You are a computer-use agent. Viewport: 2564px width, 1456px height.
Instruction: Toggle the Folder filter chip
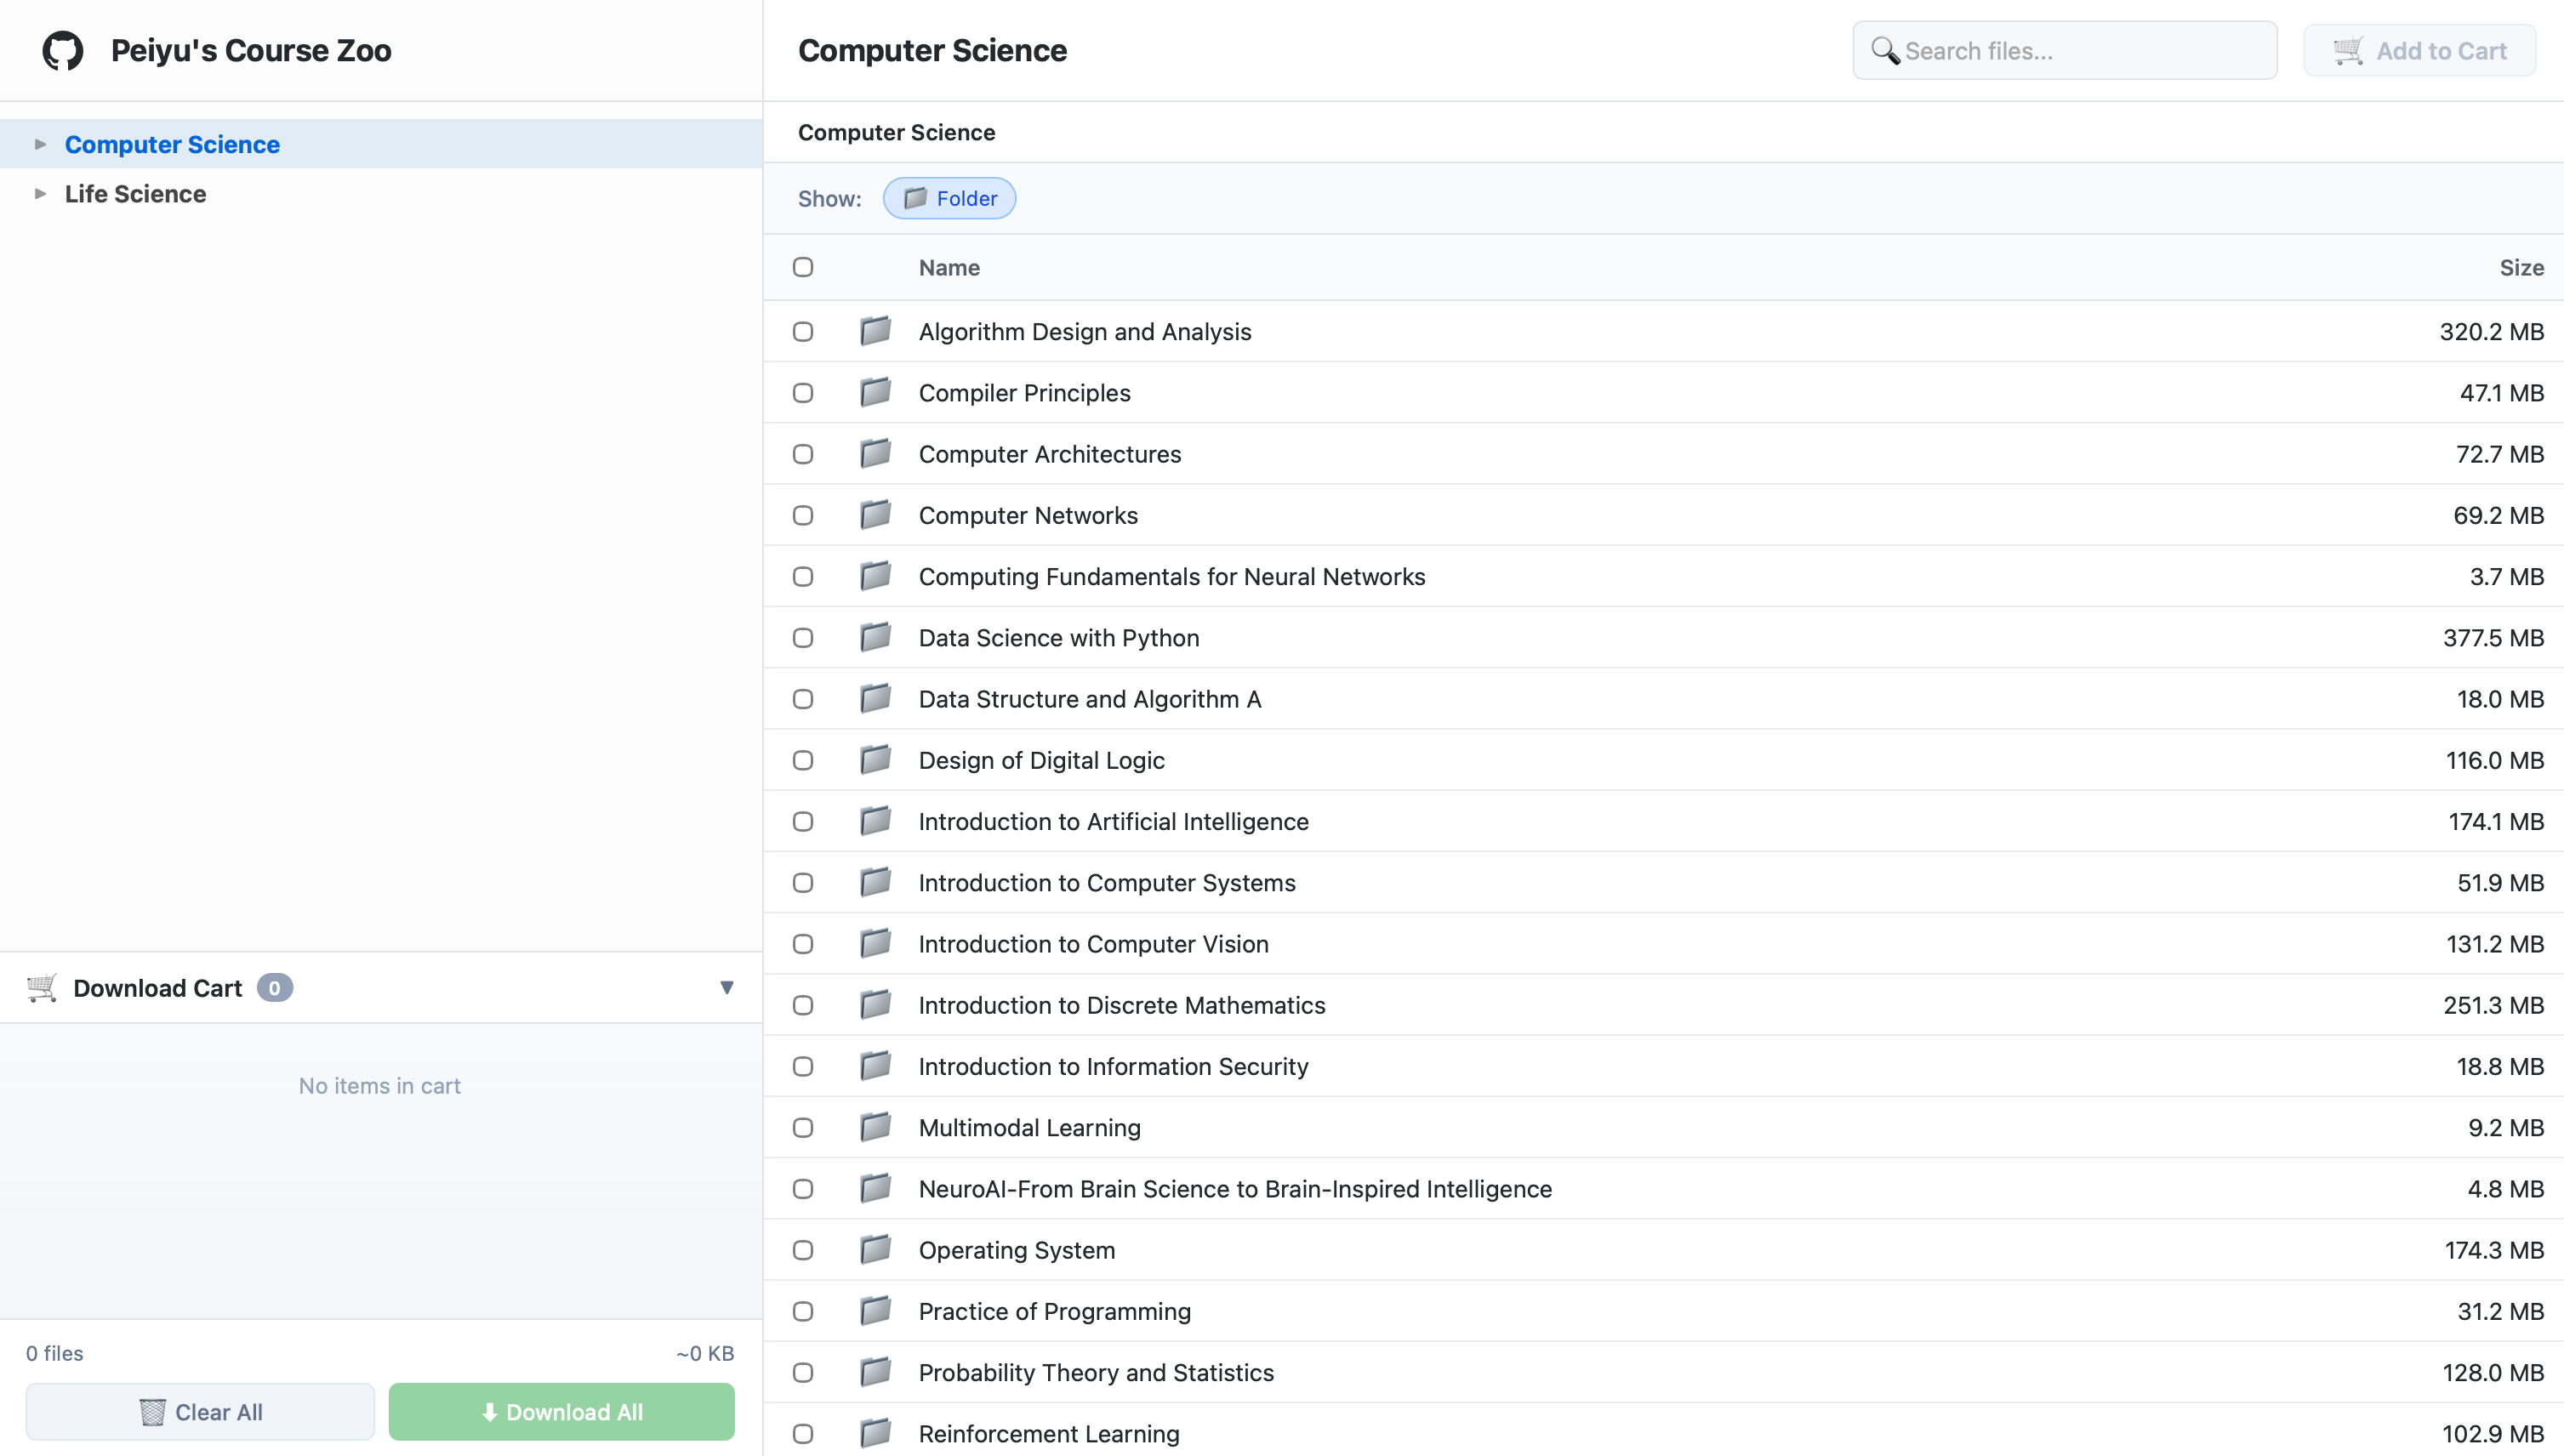coord(949,198)
